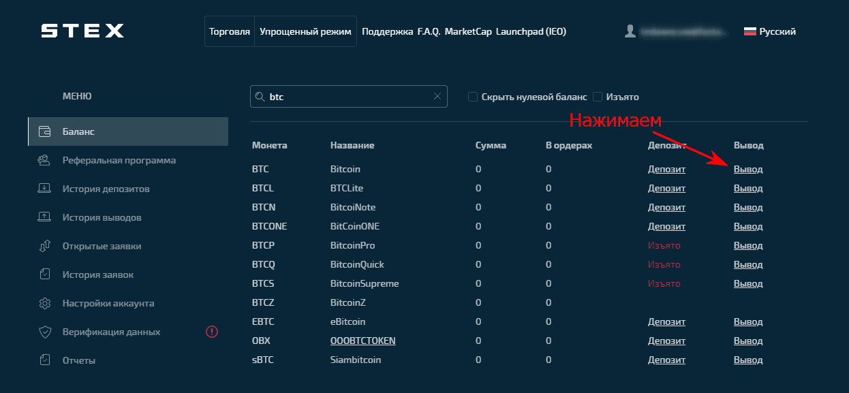This screenshot has height=393, width=849.
Task: Click the BTCZ coin ticker
Action: (263, 302)
